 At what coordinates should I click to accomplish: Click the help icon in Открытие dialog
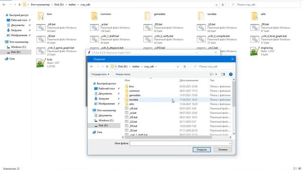(x=231, y=74)
